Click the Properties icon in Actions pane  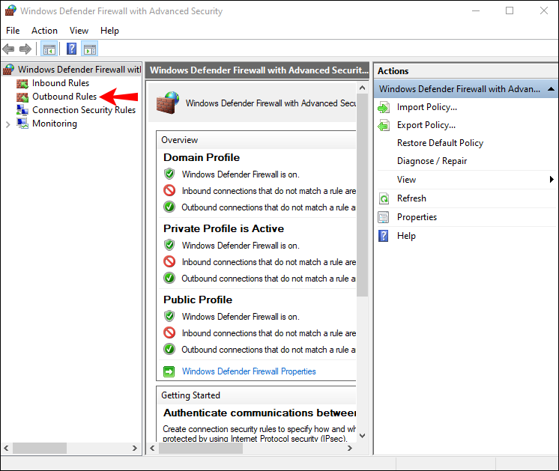pyautogui.click(x=384, y=217)
